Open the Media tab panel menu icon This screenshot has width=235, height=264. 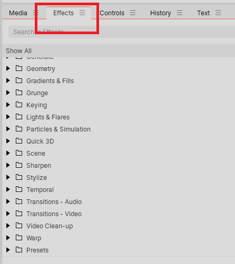coord(36,13)
